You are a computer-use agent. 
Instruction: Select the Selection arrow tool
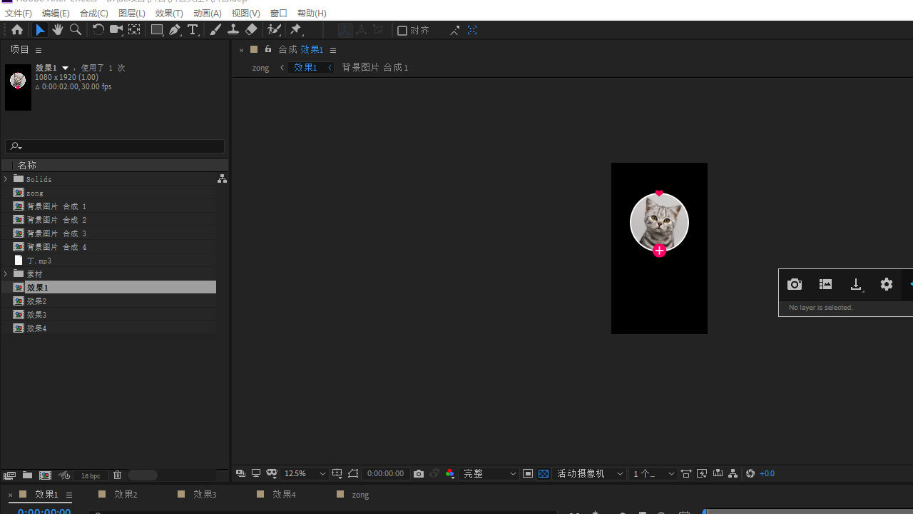[40, 30]
